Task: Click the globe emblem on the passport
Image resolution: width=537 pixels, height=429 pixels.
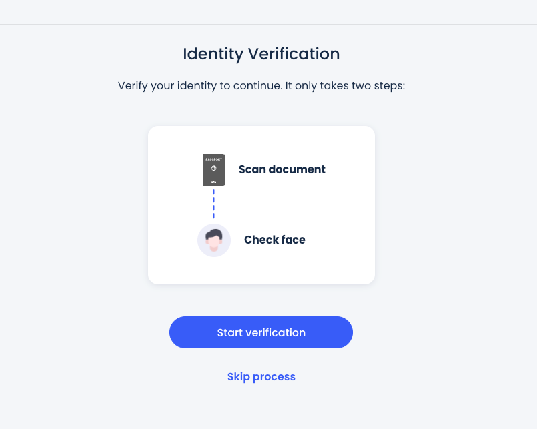Action: tap(213, 169)
